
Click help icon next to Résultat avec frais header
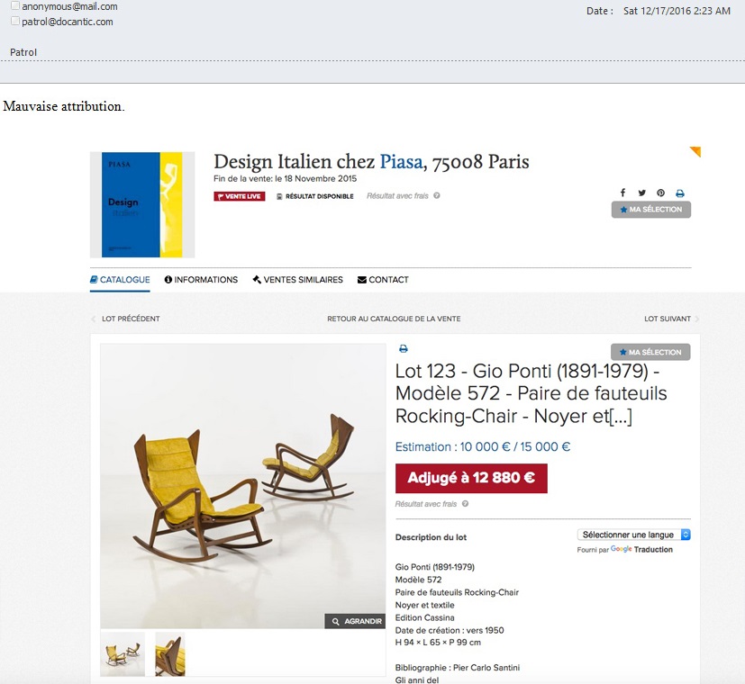[x=437, y=195]
